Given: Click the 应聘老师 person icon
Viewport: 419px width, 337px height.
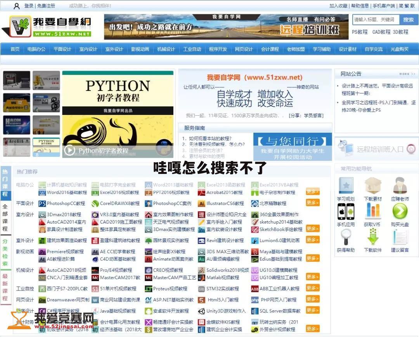Looking at the screenshot, I should coord(400,185).
